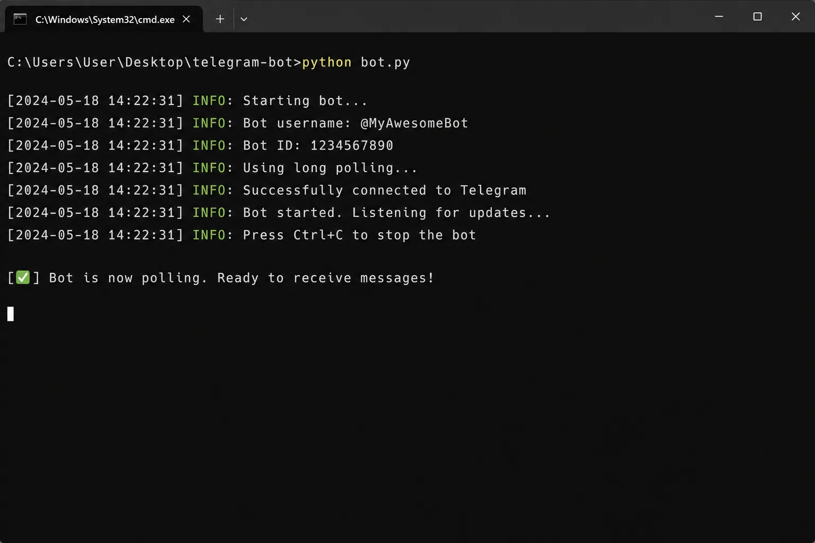Select the C:\Windows\System32\cmd.exe tab
This screenshot has width=815, height=543.
click(104, 19)
